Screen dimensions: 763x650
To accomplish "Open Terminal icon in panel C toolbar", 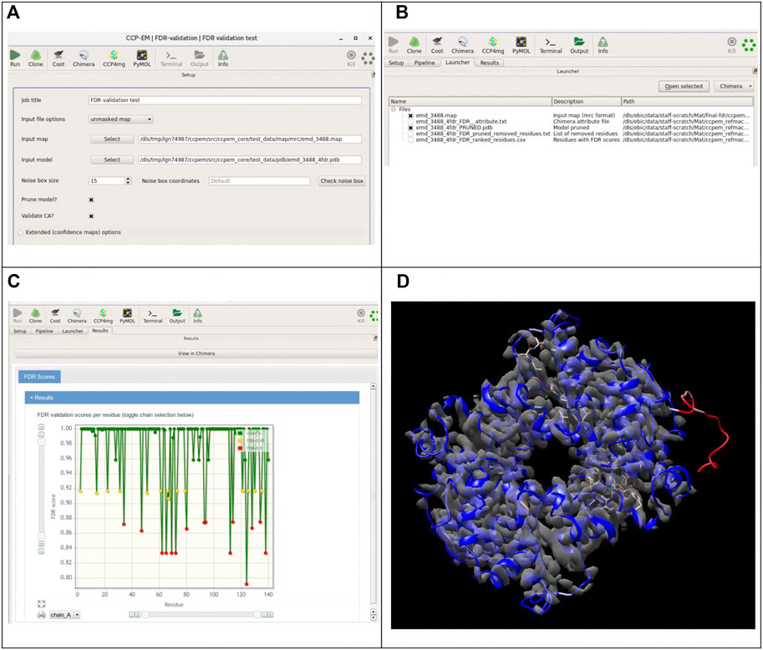I will [153, 316].
